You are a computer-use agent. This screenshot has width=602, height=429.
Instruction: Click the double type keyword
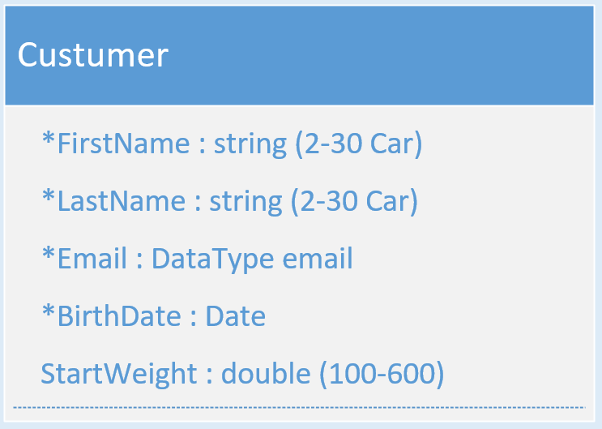click(266, 373)
